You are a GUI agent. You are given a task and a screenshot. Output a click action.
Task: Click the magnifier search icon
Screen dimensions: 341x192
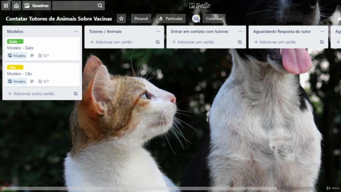click(100, 6)
